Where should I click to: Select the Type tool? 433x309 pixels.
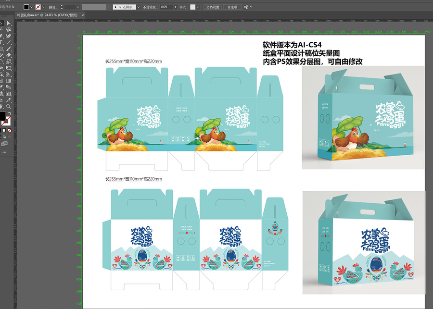pyautogui.click(x=1, y=42)
